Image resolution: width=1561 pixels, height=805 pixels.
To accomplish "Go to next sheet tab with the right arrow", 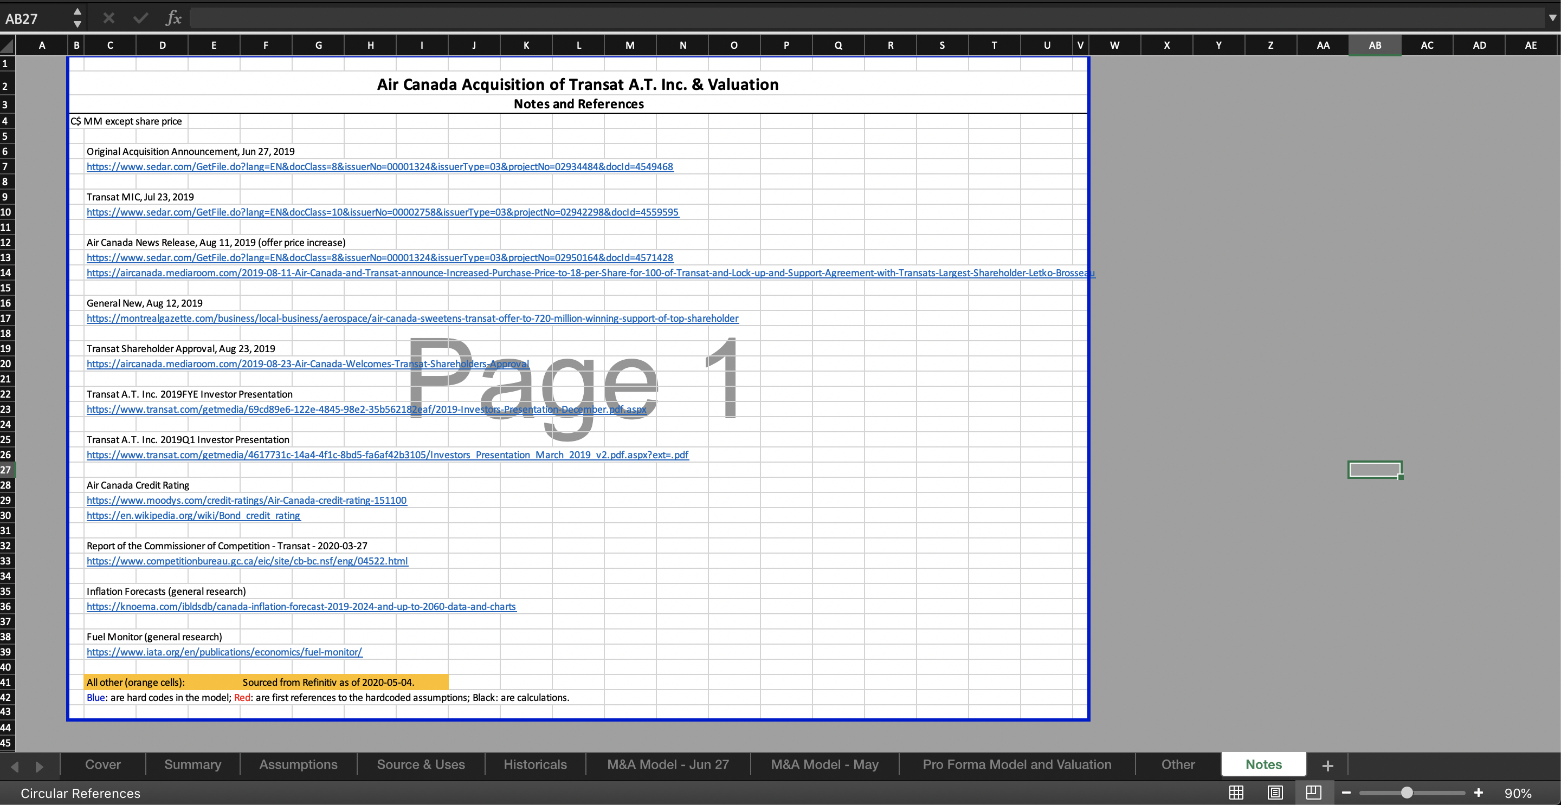I will coord(40,766).
